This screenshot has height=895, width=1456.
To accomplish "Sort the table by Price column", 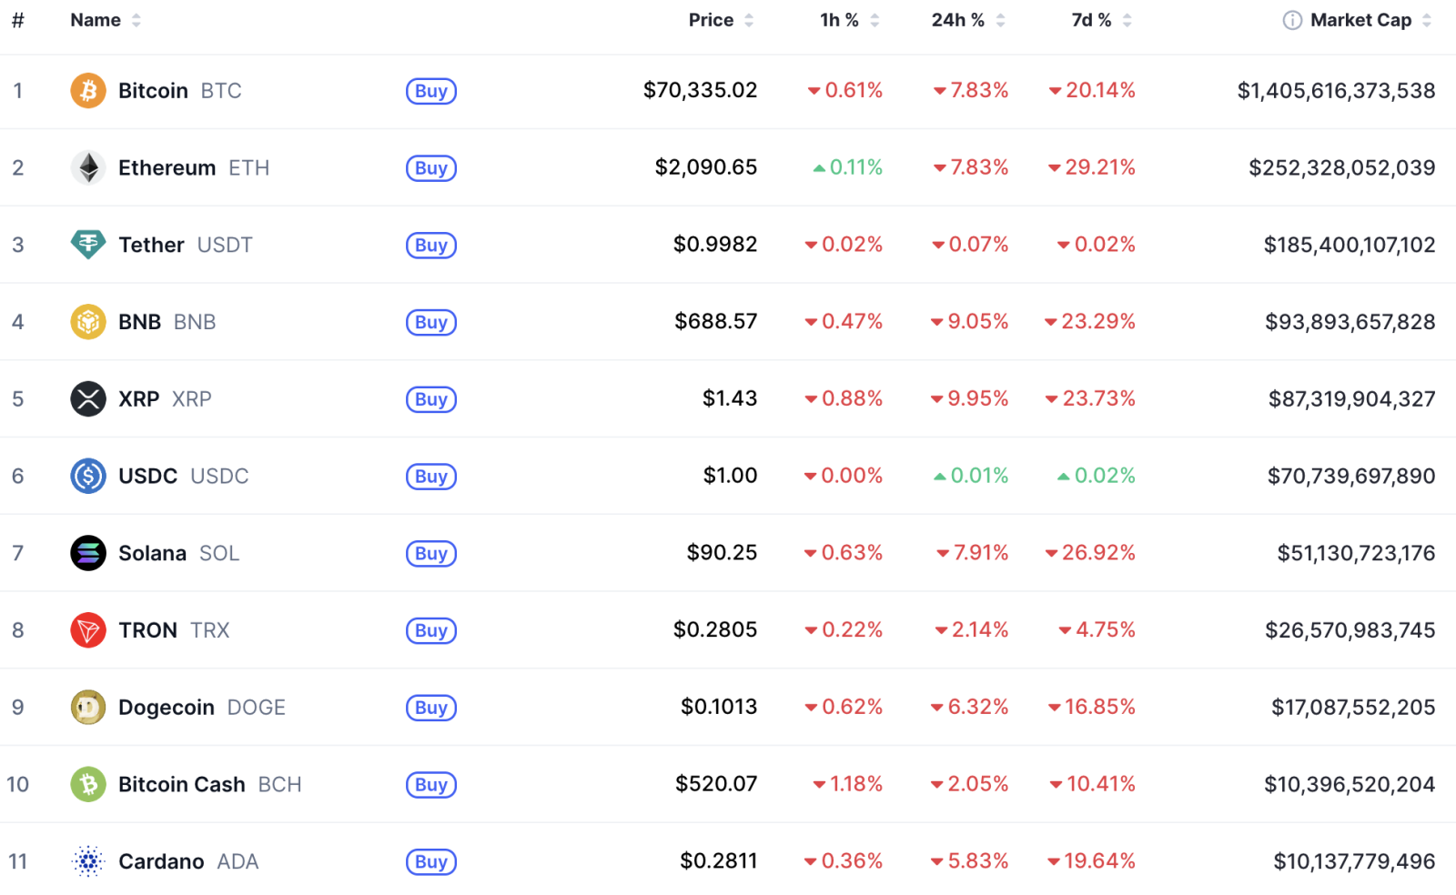I will pos(711,20).
